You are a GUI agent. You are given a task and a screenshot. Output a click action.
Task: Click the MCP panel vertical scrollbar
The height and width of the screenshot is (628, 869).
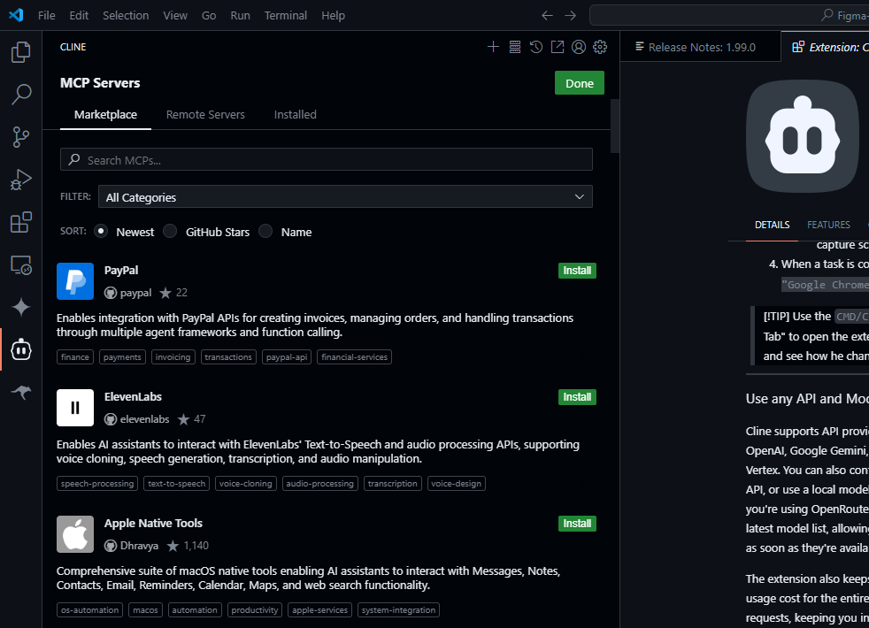point(615,126)
